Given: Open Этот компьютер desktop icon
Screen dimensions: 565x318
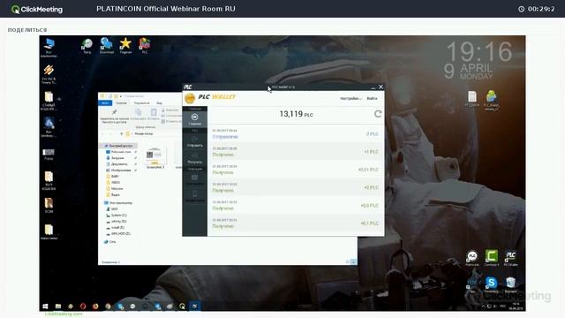Looking at the screenshot, I should pos(49,48).
